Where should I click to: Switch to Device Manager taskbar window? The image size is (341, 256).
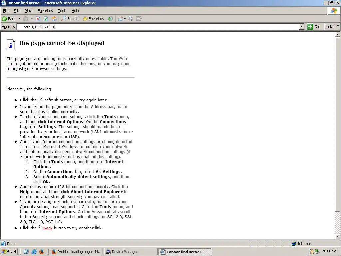(131, 252)
